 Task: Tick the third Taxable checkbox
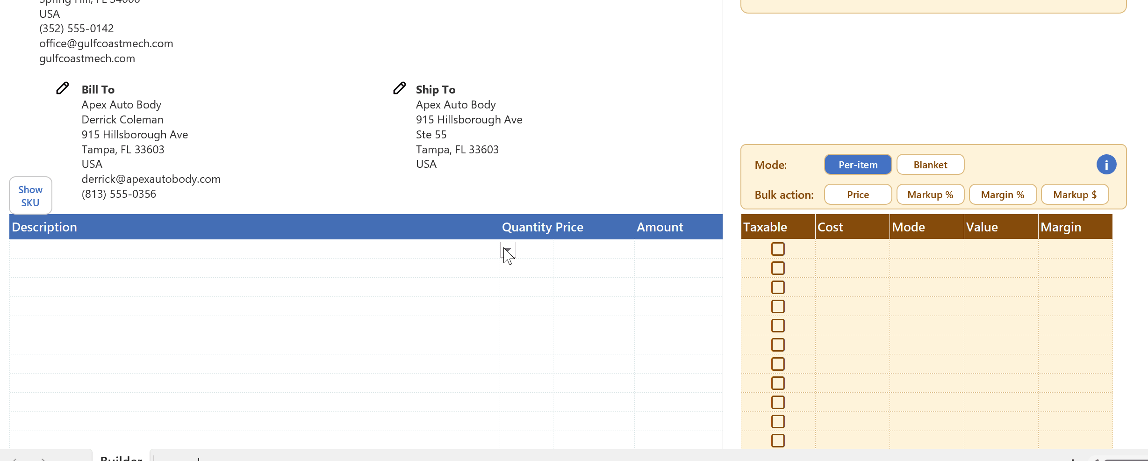[x=778, y=288]
